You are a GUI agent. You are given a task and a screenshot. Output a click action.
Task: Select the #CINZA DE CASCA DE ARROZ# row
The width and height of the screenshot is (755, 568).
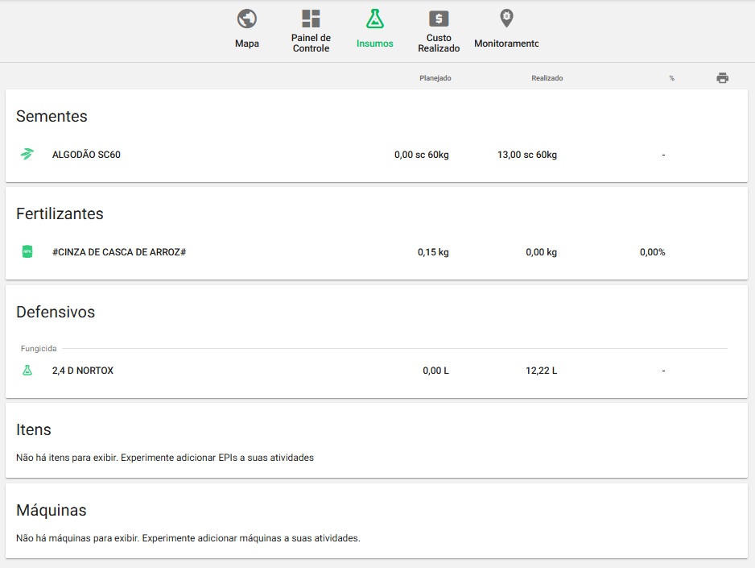coord(119,252)
